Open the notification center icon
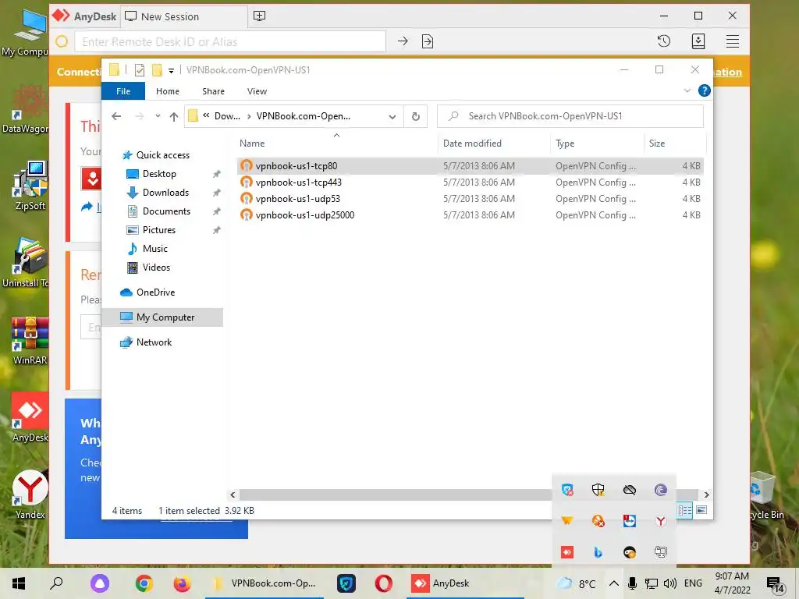Image resolution: width=799 pixels, height=599 pixels. 775,585
